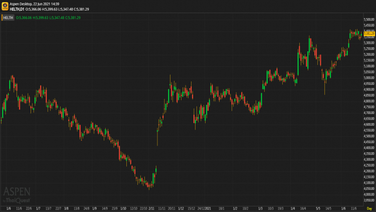Click the 5,300.00 price axis label

[x=369, y=43]
